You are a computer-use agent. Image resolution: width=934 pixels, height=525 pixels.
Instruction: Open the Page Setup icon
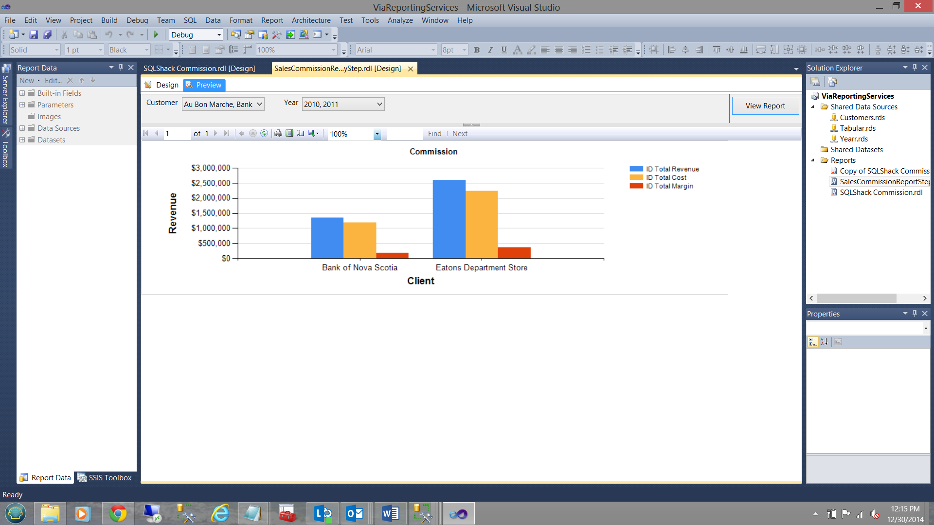click(301, 133)
